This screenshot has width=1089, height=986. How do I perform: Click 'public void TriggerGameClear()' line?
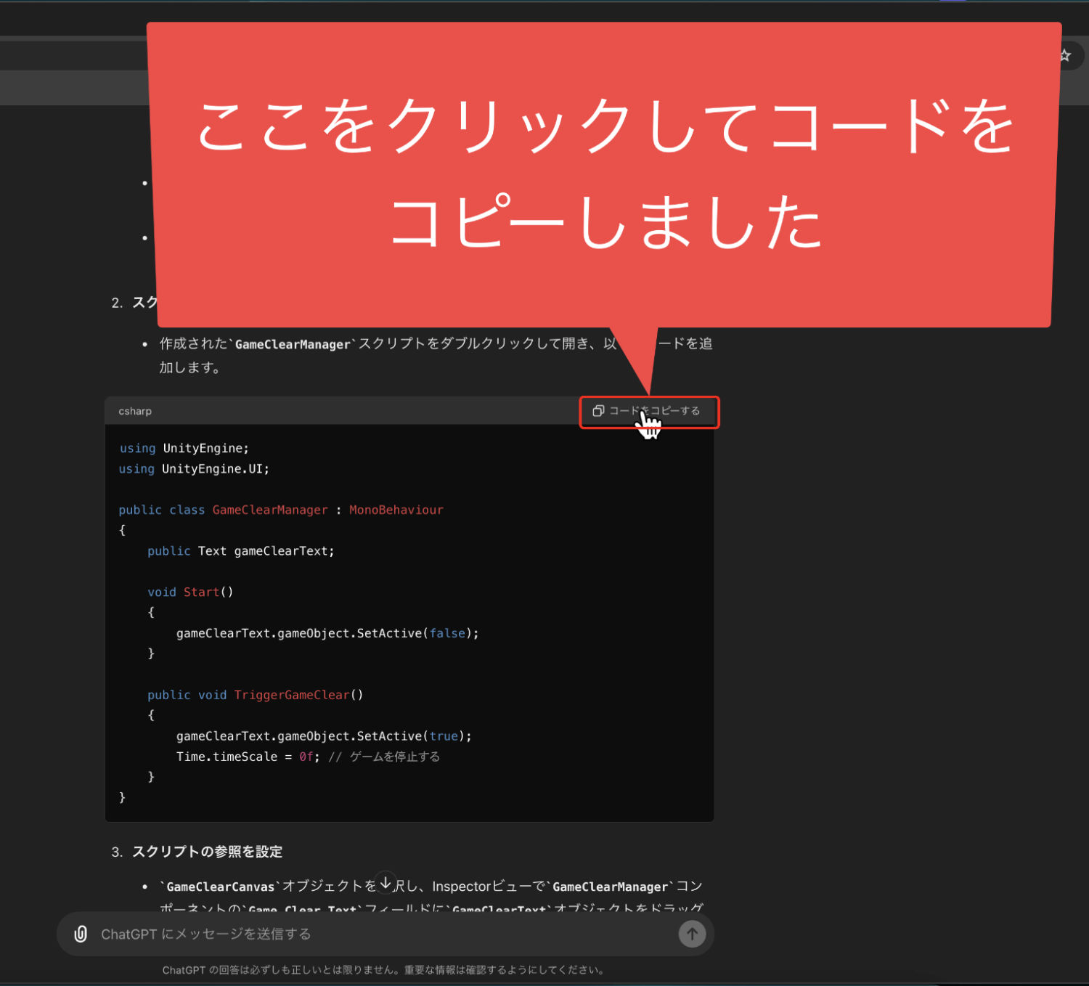(256, 695)
